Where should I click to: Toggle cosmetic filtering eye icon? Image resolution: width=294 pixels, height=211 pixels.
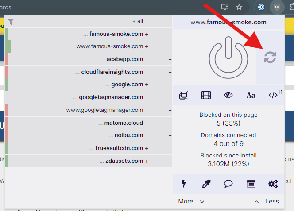[228, 95]
